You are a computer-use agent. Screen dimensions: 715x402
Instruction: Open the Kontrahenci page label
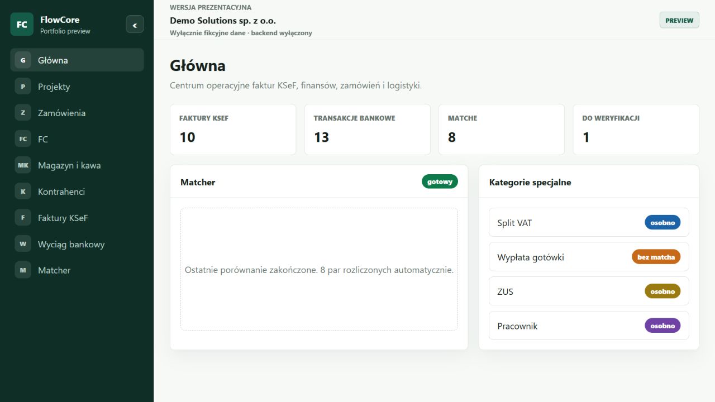coord(61,192)
